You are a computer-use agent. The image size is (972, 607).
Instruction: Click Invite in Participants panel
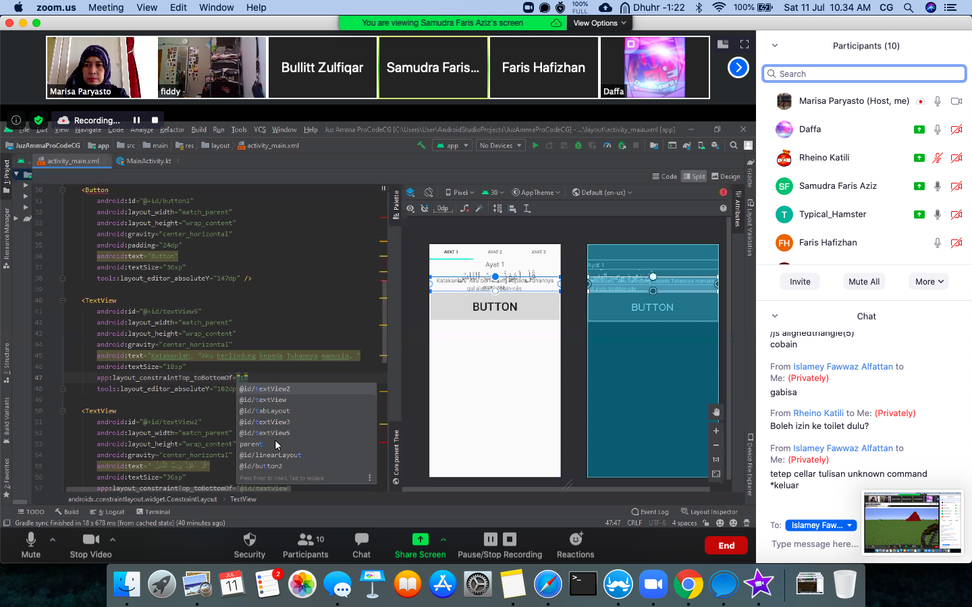click(x=800, y=282)
